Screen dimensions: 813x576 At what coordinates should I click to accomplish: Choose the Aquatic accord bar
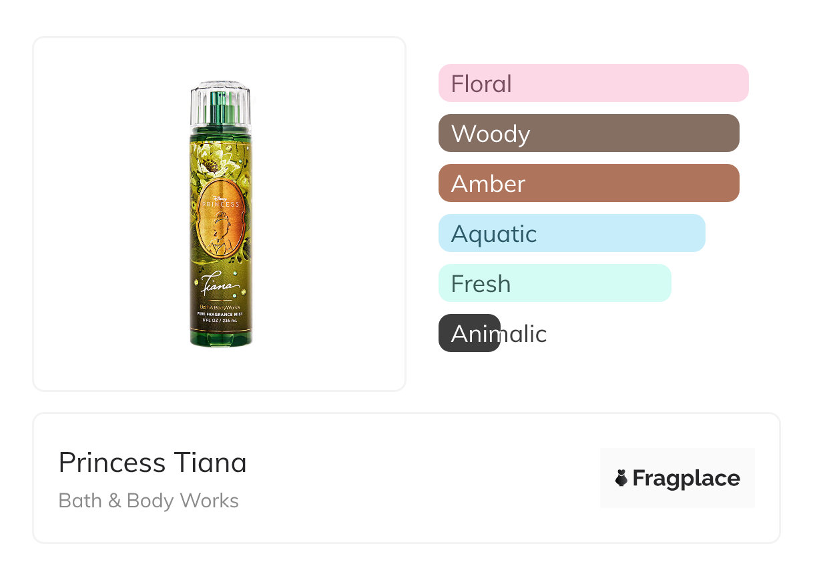click(571, 233)
